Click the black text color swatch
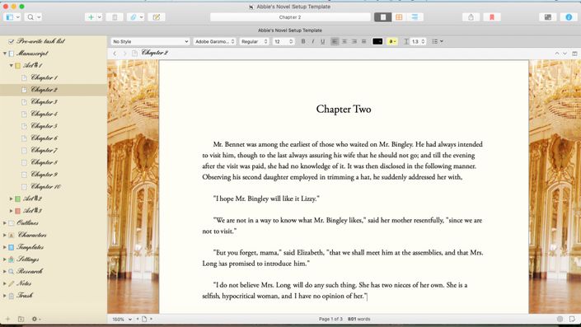 (x=377, y=41)
